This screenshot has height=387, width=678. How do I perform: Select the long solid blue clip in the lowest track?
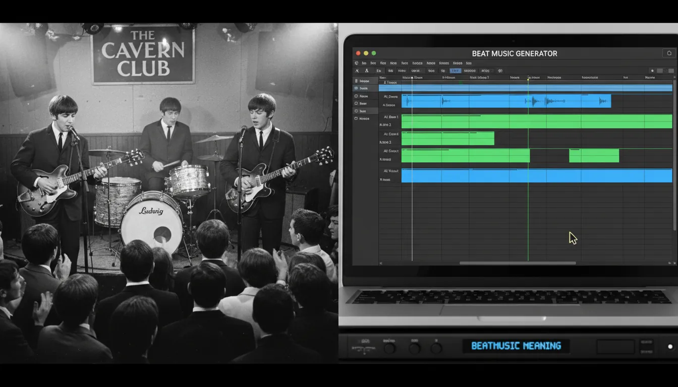537,175
